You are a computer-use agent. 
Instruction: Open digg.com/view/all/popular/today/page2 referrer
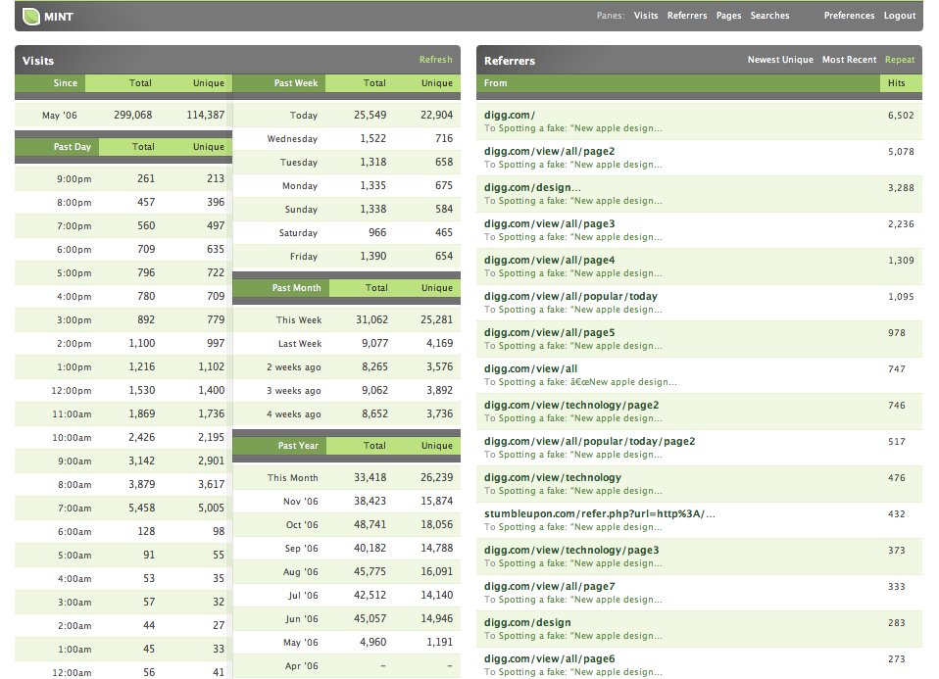589,441
